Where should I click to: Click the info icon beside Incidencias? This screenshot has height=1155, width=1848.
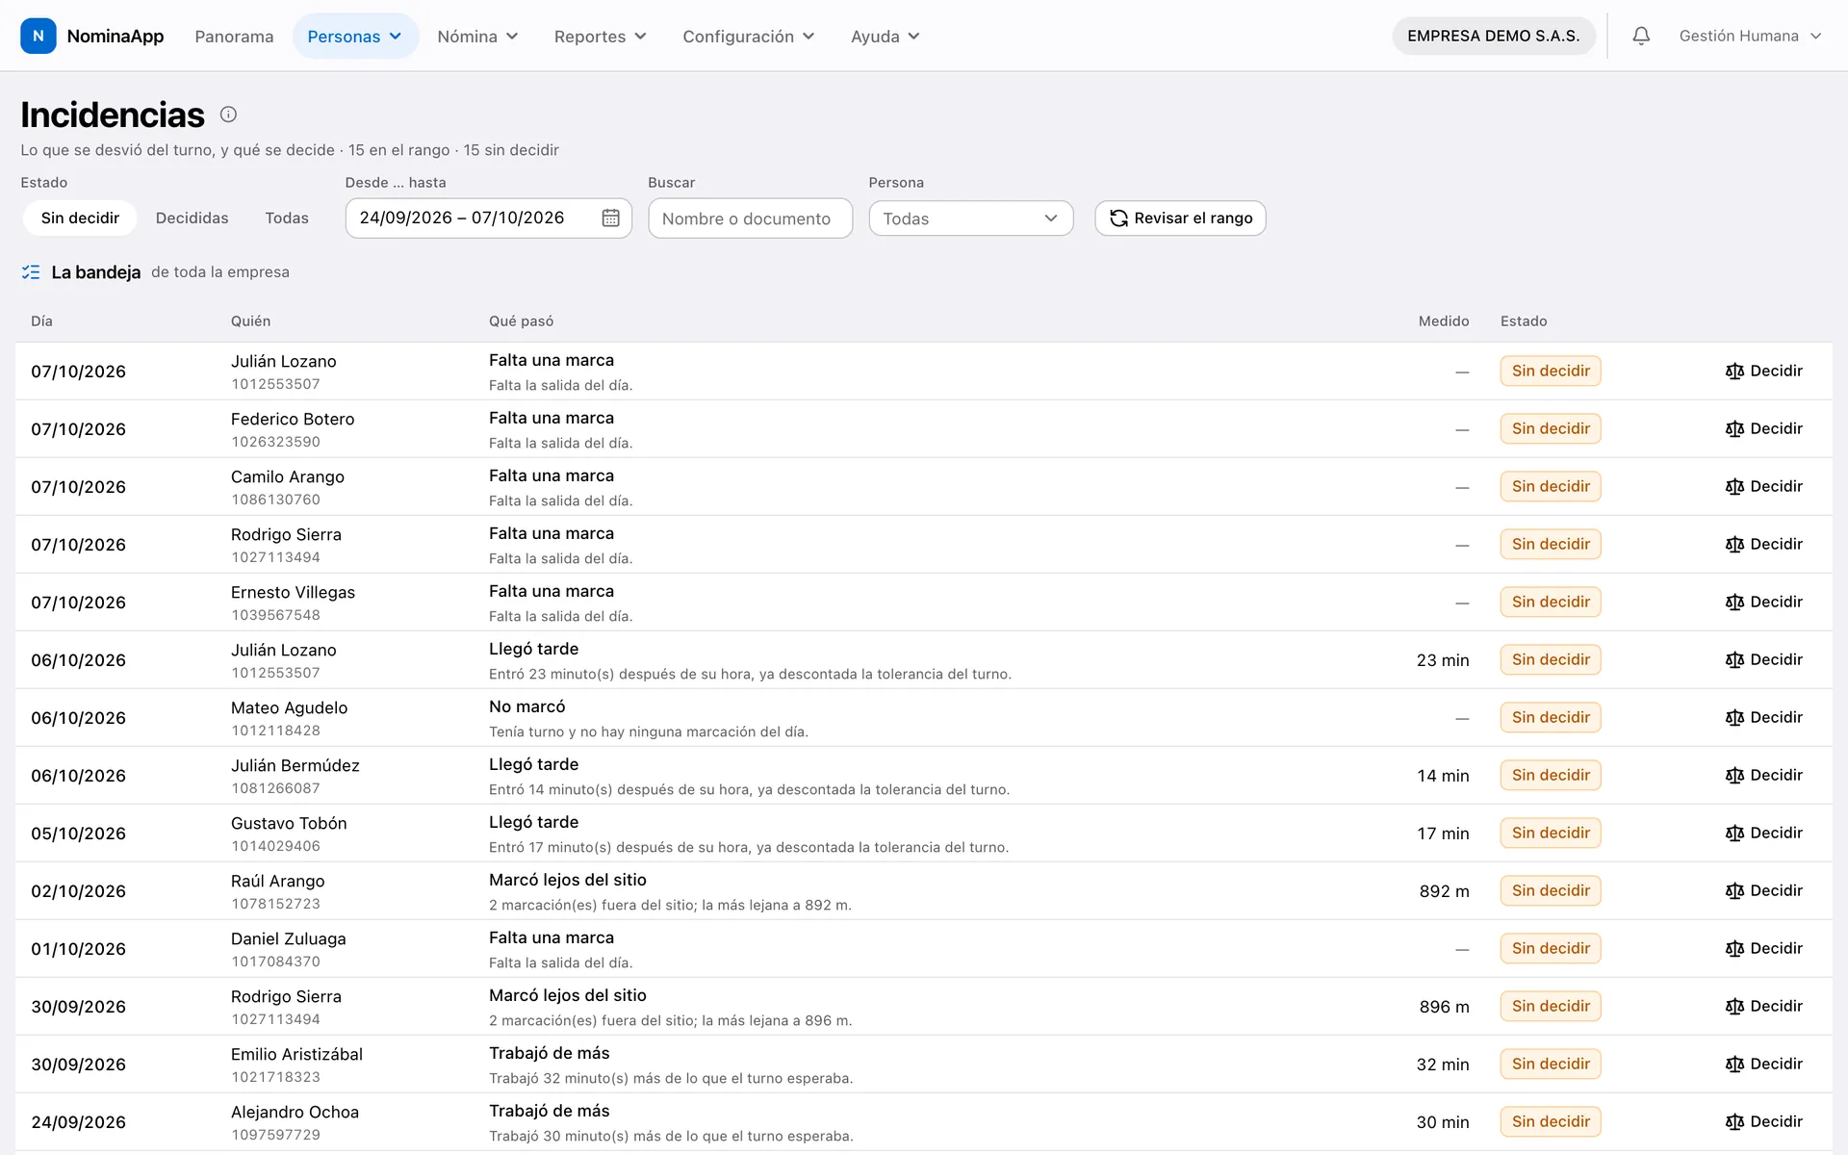pos(228,115)
